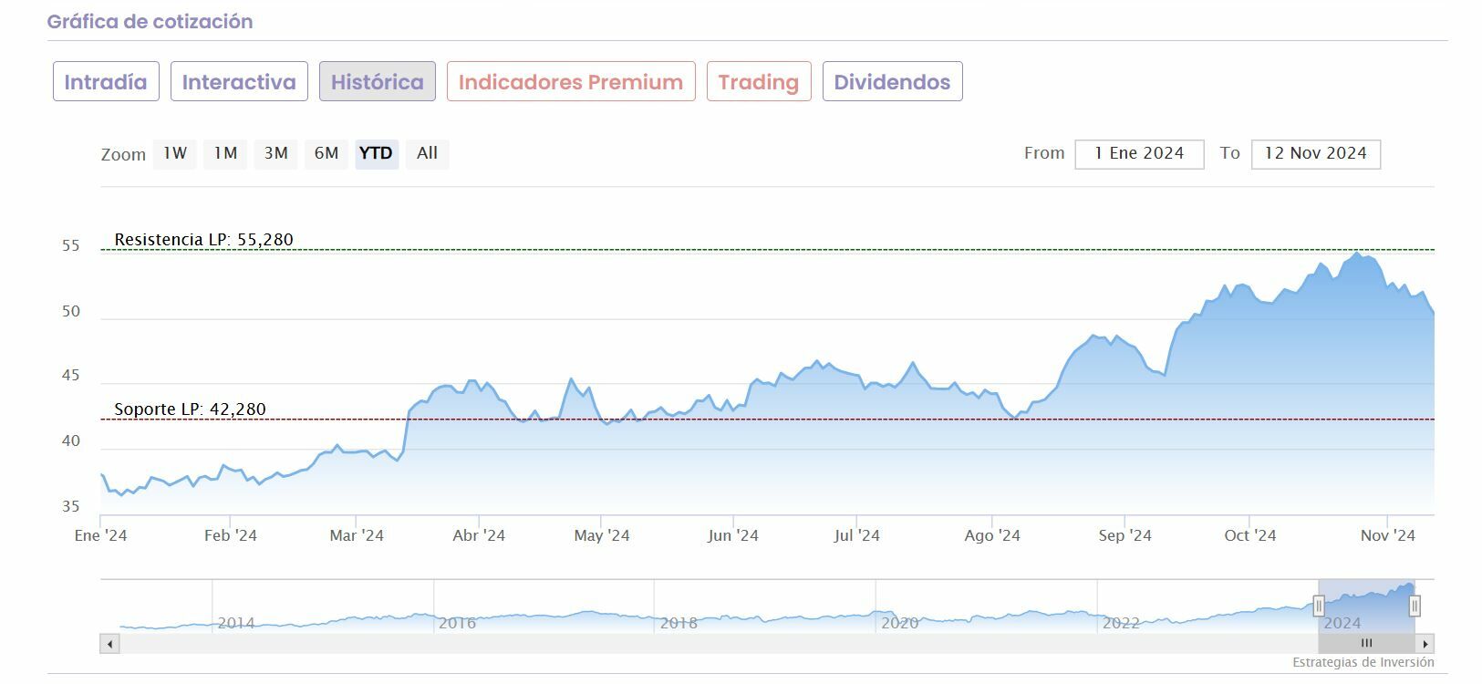Show the Dividendos tab
Screen dimensions: 1482x684
point(892,82)
